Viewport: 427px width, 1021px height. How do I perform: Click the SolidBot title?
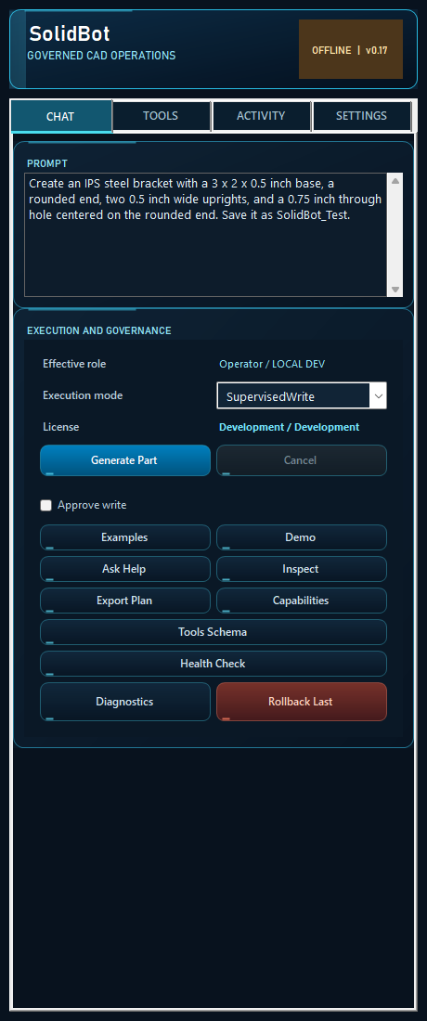[70, 33]
